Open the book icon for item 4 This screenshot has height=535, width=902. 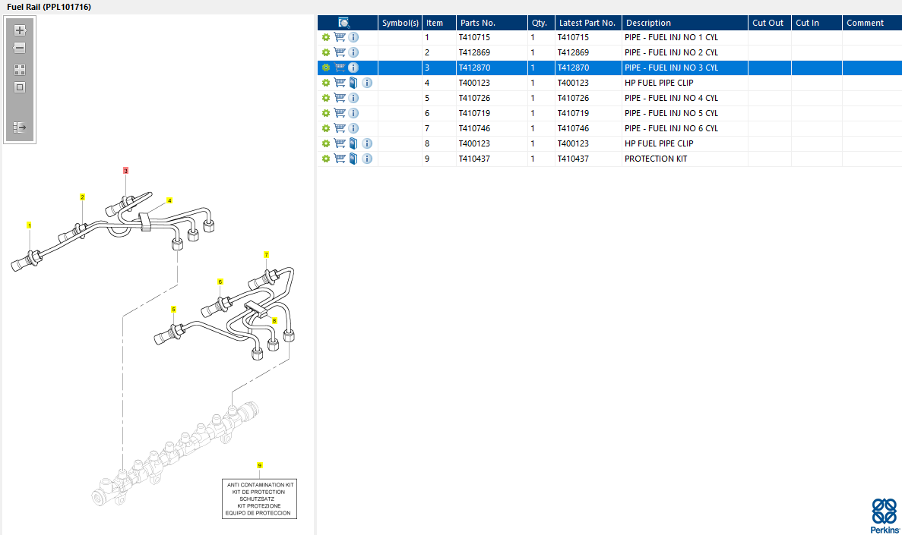click(x=353, y=83)
